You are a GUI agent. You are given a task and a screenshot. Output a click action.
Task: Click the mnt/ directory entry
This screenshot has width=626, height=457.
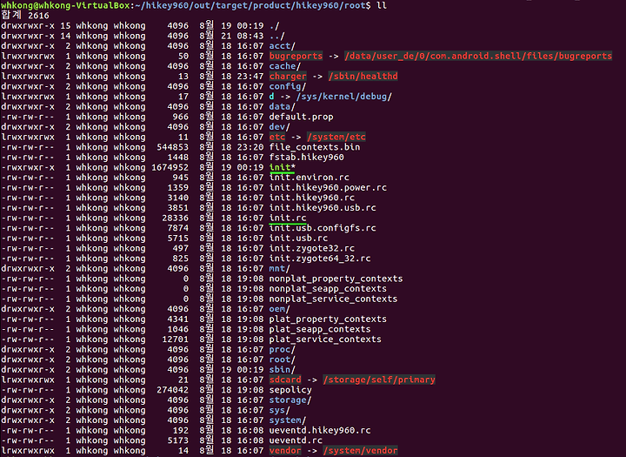point(279,269)
